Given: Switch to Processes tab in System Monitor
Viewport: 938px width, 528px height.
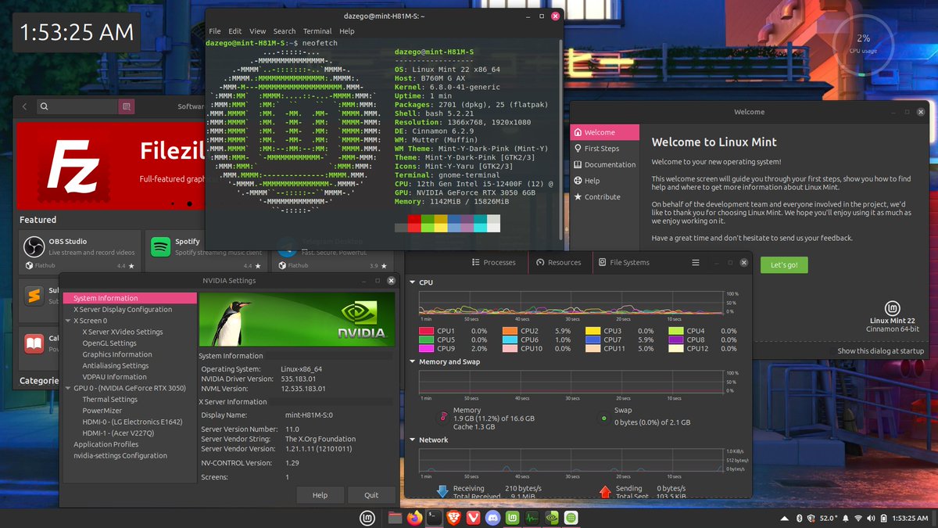Looking at the screenshot, I should (x=494, y=263).
